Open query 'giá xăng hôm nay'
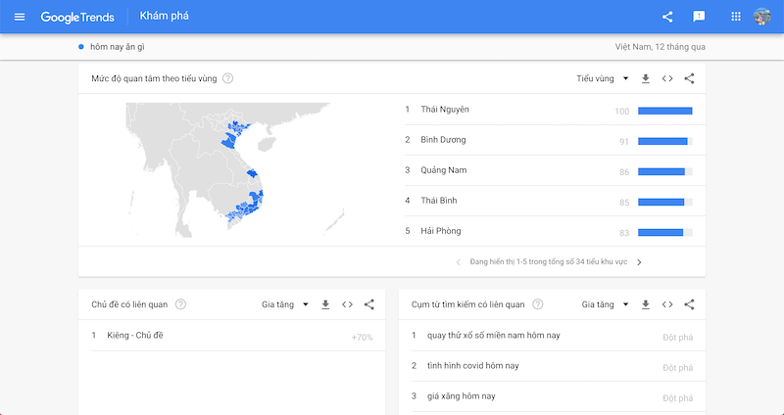This screenshot has width=784, height=415. coord(462,395)
